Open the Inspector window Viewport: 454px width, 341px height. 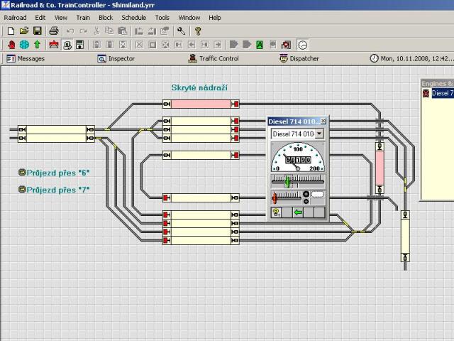[x=116, y=58]
